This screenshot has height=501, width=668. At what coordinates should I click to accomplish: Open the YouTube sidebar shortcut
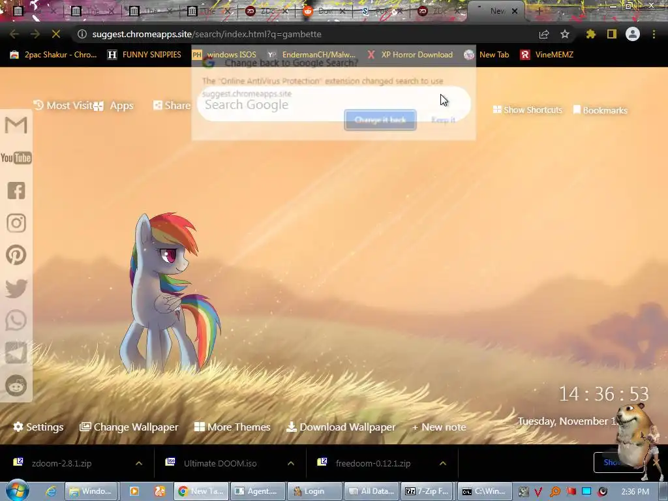(16, 158)
